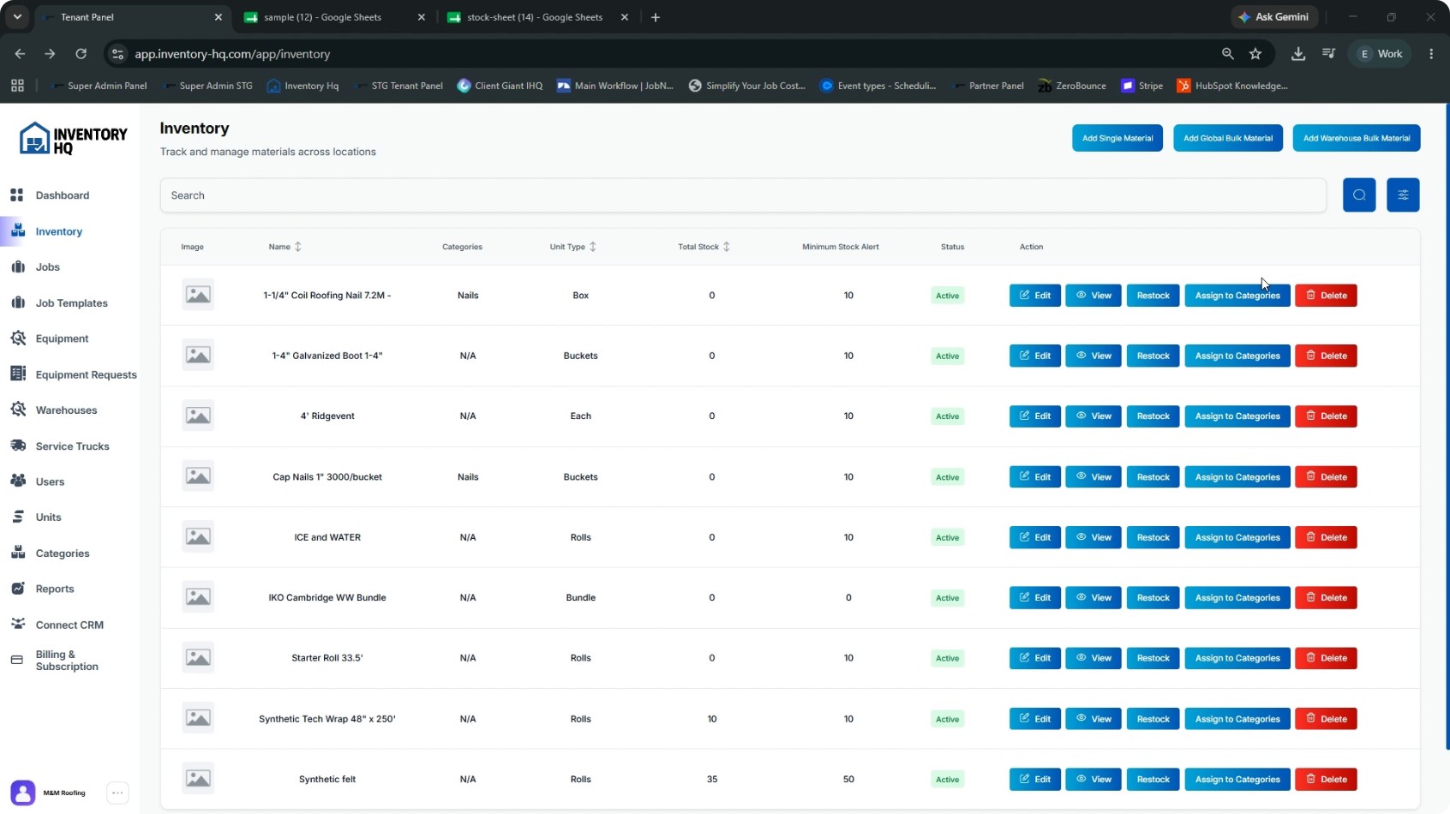
Task: Click the Work profile button
Action: point(1380,53)
